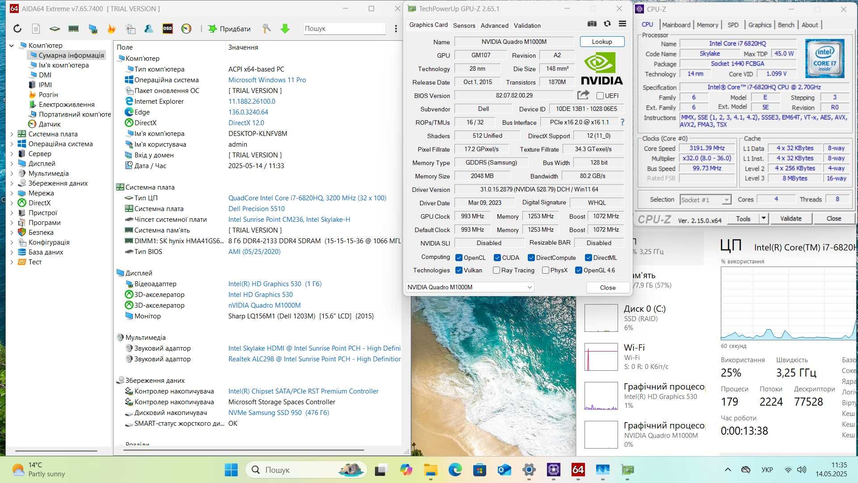The image size is (858, 483).
Task: Click the Windows taskbar search box
Action: coord(306,470)
